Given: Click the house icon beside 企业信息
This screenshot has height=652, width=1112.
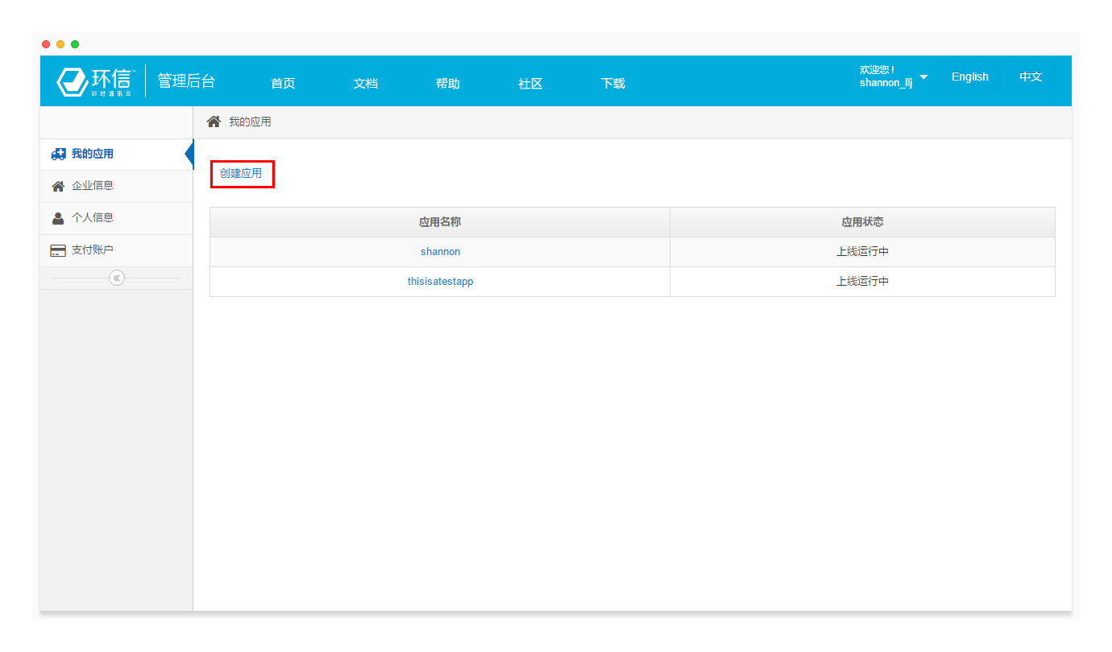Looking at the screenshot, I should 58,186.
